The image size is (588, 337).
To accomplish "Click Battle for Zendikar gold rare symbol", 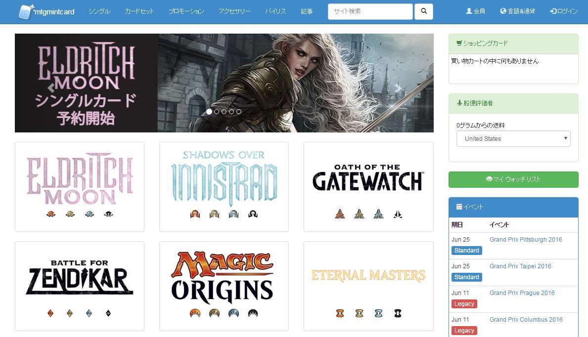I will (x=70, y=313).
